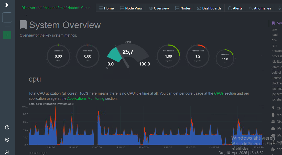Jump to processes in right menu
282x155 pixels.
pos(277,56)
